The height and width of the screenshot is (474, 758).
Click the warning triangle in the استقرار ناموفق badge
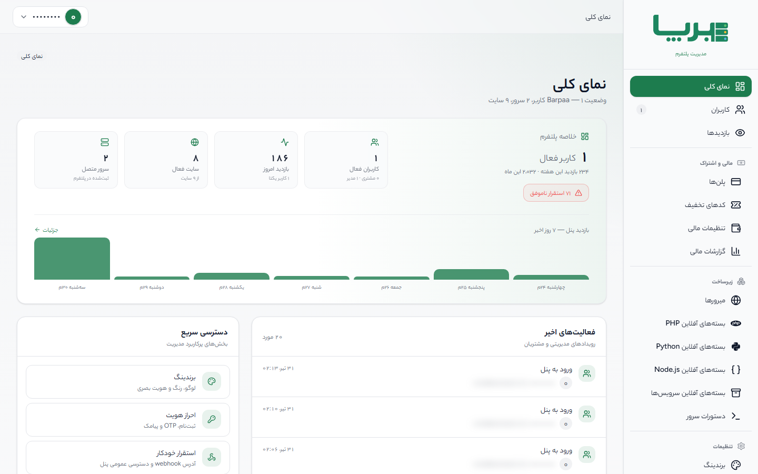click(x=579, y=193)
